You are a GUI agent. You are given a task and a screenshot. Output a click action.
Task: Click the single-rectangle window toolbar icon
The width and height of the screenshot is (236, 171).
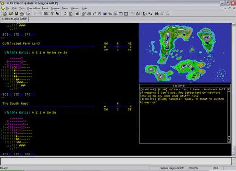[121, 14]
